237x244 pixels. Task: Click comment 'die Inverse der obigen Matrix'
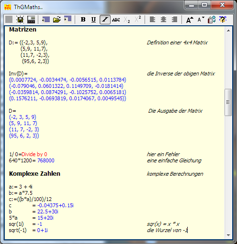click(x=181, y=74)
